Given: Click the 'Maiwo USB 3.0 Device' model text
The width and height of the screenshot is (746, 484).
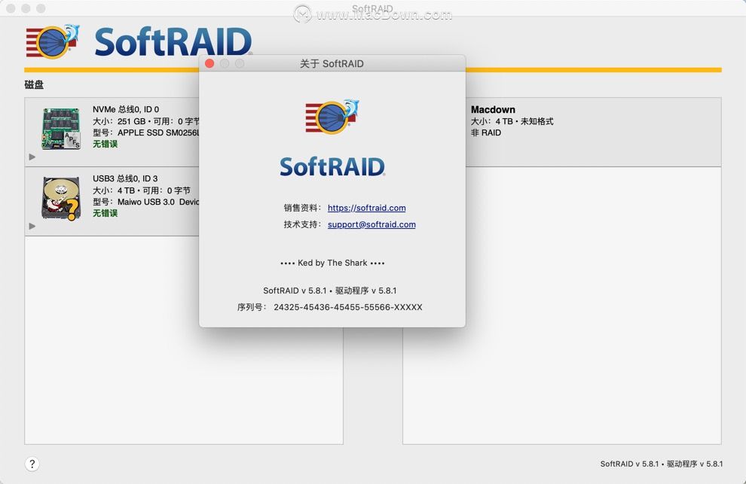Looking at the screenshot, I should coord(158,202).
